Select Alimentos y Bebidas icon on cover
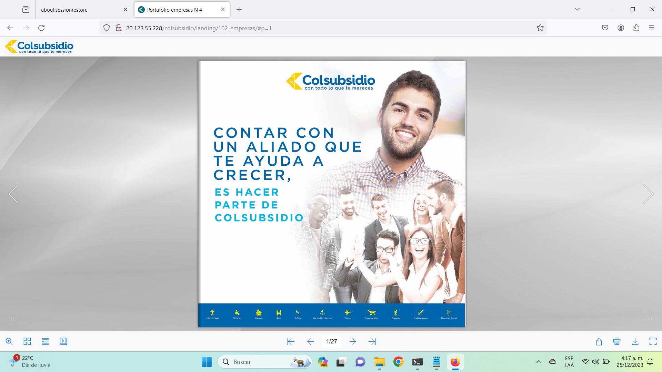The image size is (662, 372). (x=449, y=314)
